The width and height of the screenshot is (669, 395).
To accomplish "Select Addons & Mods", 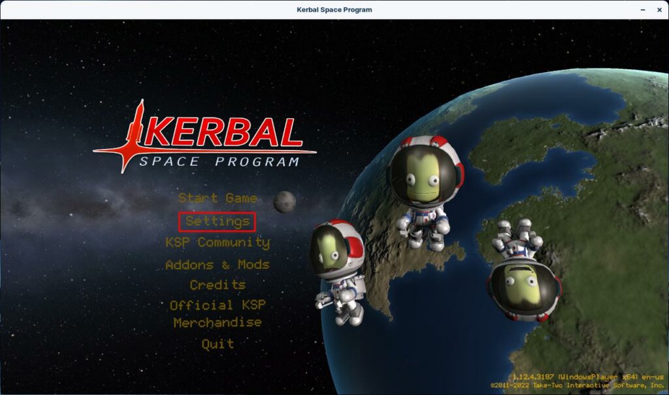I will (218, 264).
